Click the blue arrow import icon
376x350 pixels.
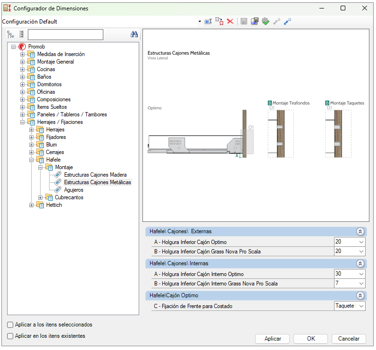click(287, 22)
